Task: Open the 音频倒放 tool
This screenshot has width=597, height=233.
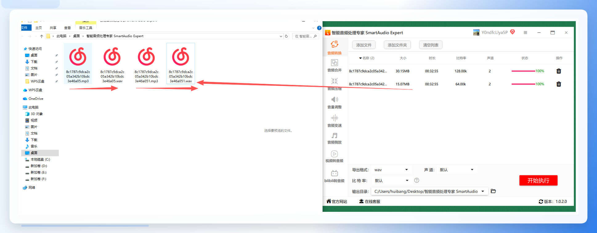Action: coord(334,138)
